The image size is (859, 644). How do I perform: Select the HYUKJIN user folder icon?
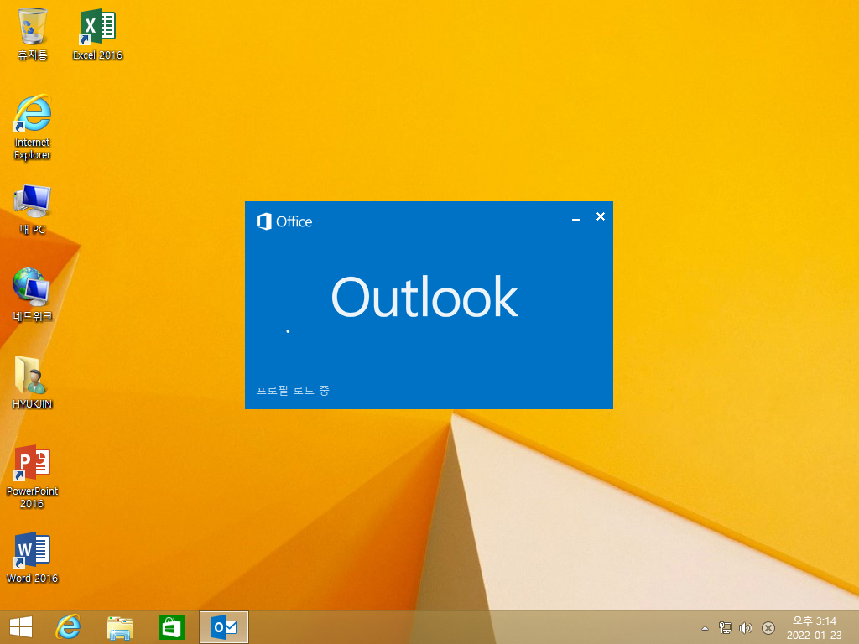click(33, 382)
